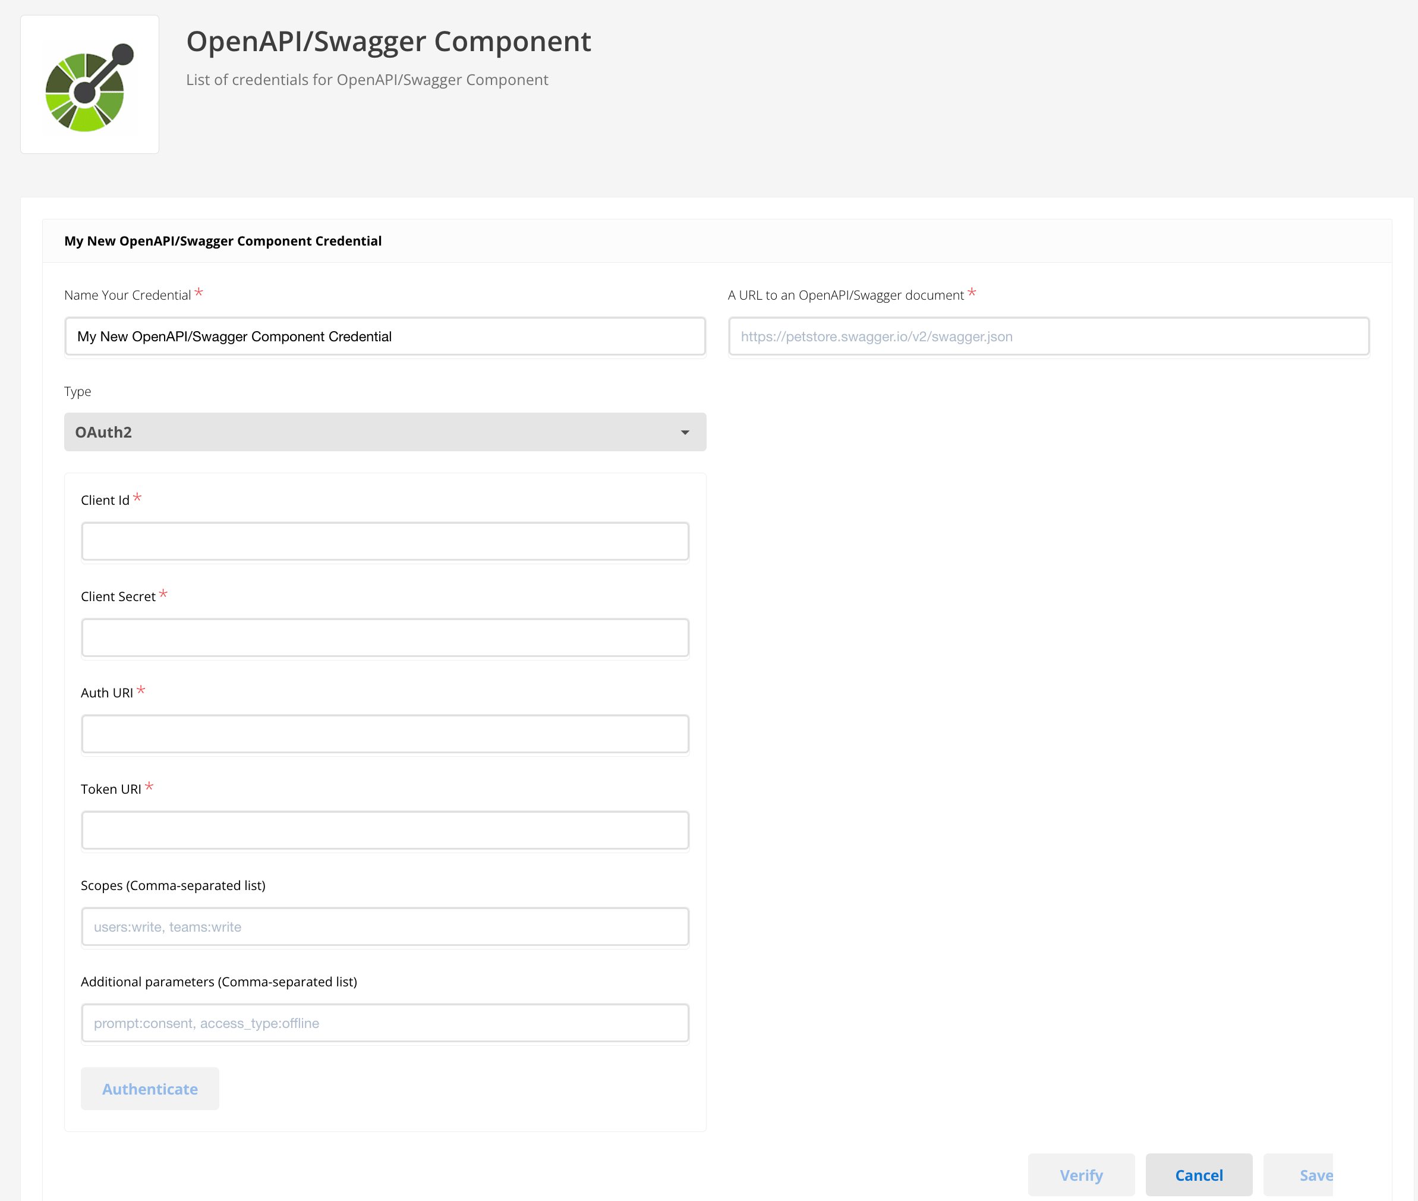This screenshot has width=1418, height=1201.
Task: Click the 'Token URI' label
Action: [x=111, y=790]
